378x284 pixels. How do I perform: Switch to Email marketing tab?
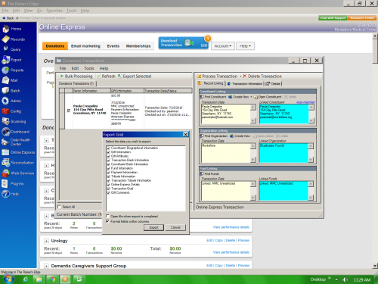(85, 46)
